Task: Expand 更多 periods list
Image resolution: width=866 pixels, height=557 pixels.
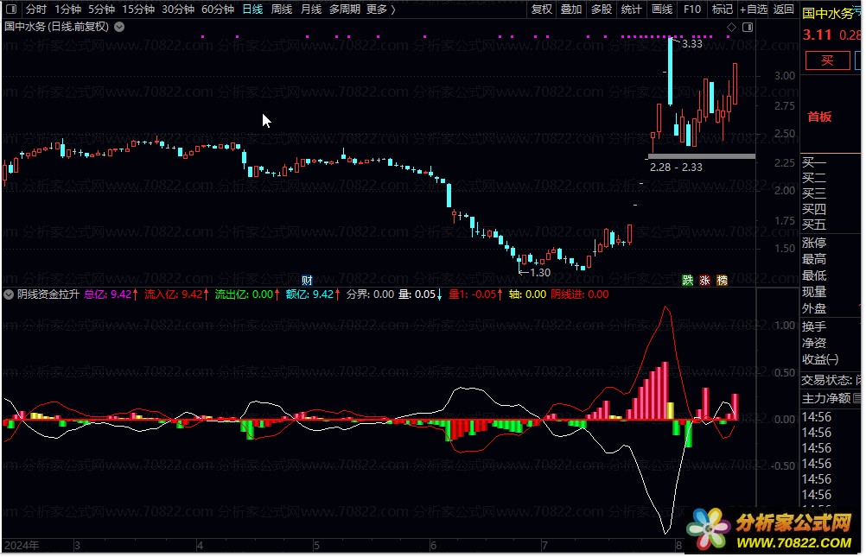Action: click(381, 9)
